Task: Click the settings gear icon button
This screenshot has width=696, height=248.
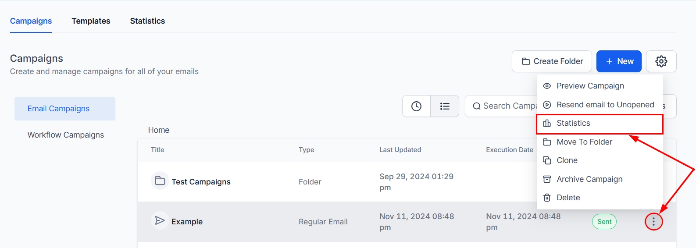Action: [x=661, y=61]
